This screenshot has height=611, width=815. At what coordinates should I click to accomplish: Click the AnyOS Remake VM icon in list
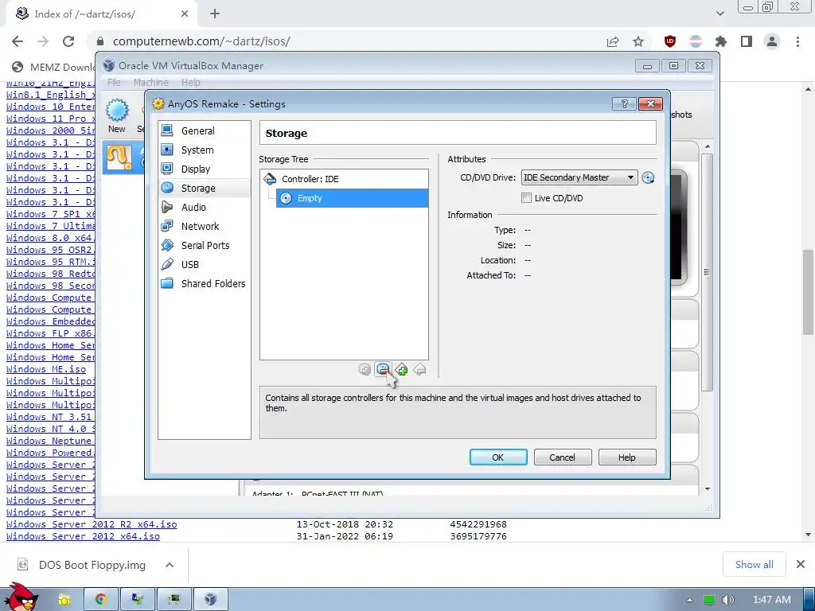(x=119, y=158)
